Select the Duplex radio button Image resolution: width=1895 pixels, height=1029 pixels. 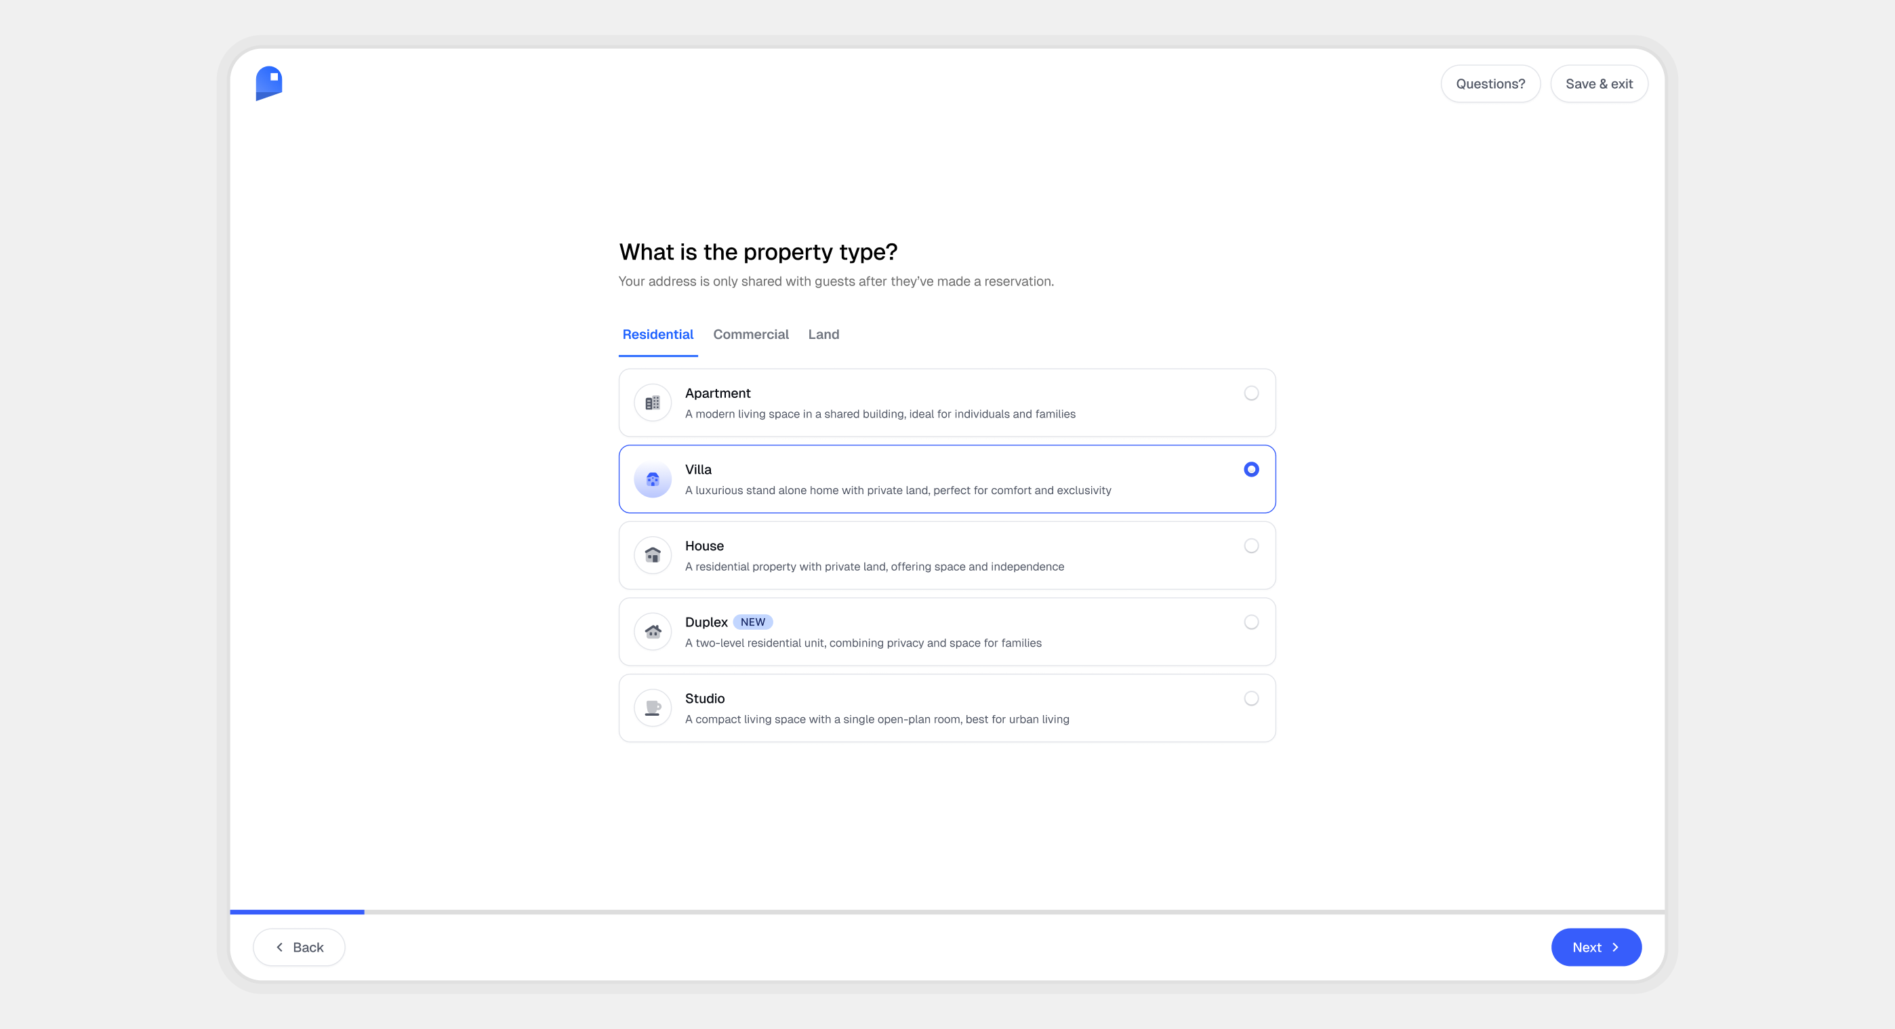[1250, 622]
